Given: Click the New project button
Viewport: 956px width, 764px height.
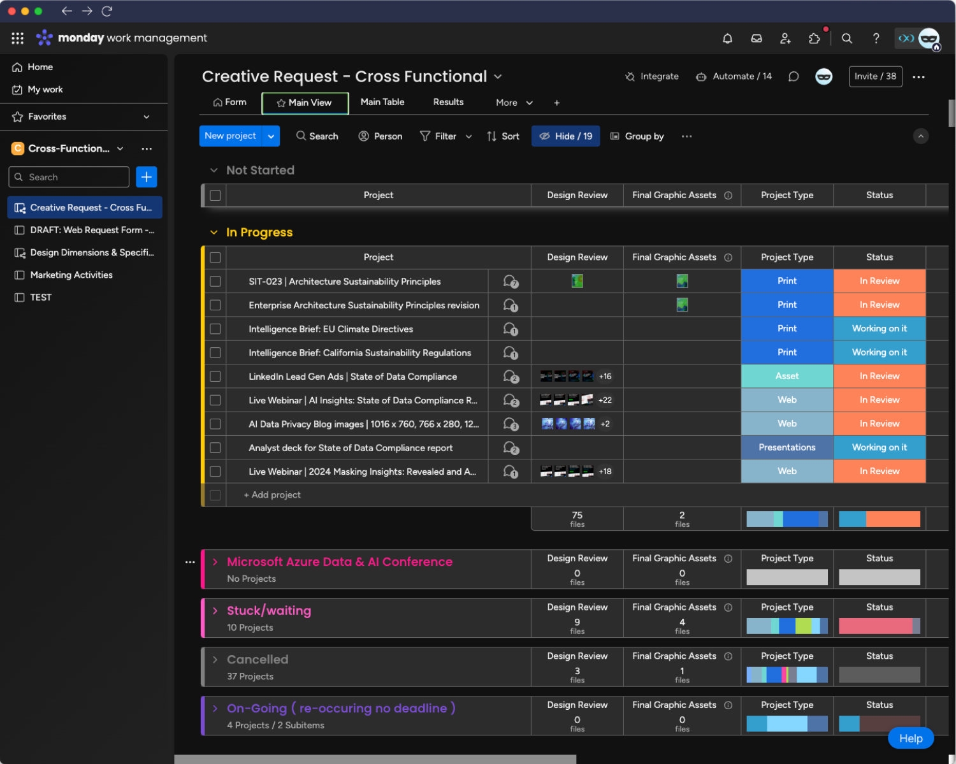Looking at the screenshot, I should 231,136.
